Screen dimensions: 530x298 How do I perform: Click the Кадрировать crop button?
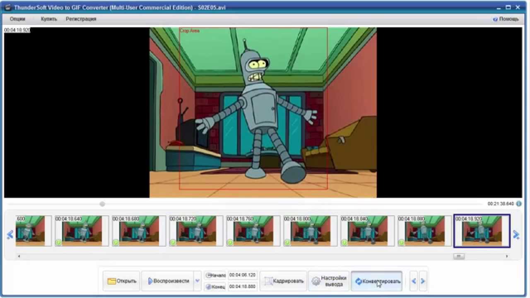pos(284,281)
